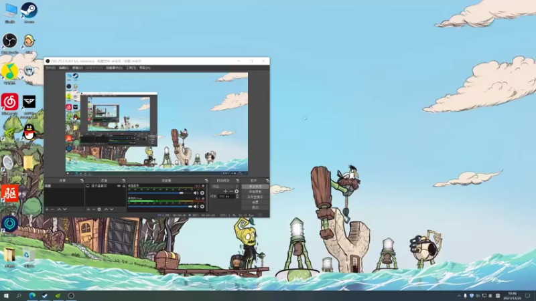The height and width of the screenshot is (301, 536).
Task: Open the Steam desktop shortcut
Action: click(x=29, y=12)
